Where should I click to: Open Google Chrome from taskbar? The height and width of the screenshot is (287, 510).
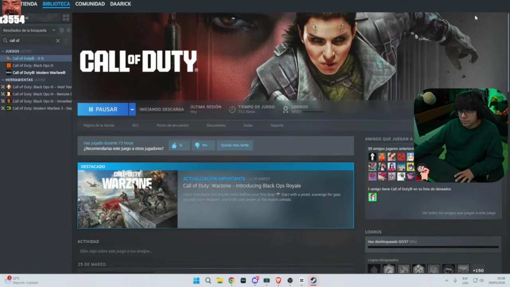click(231, 281)
